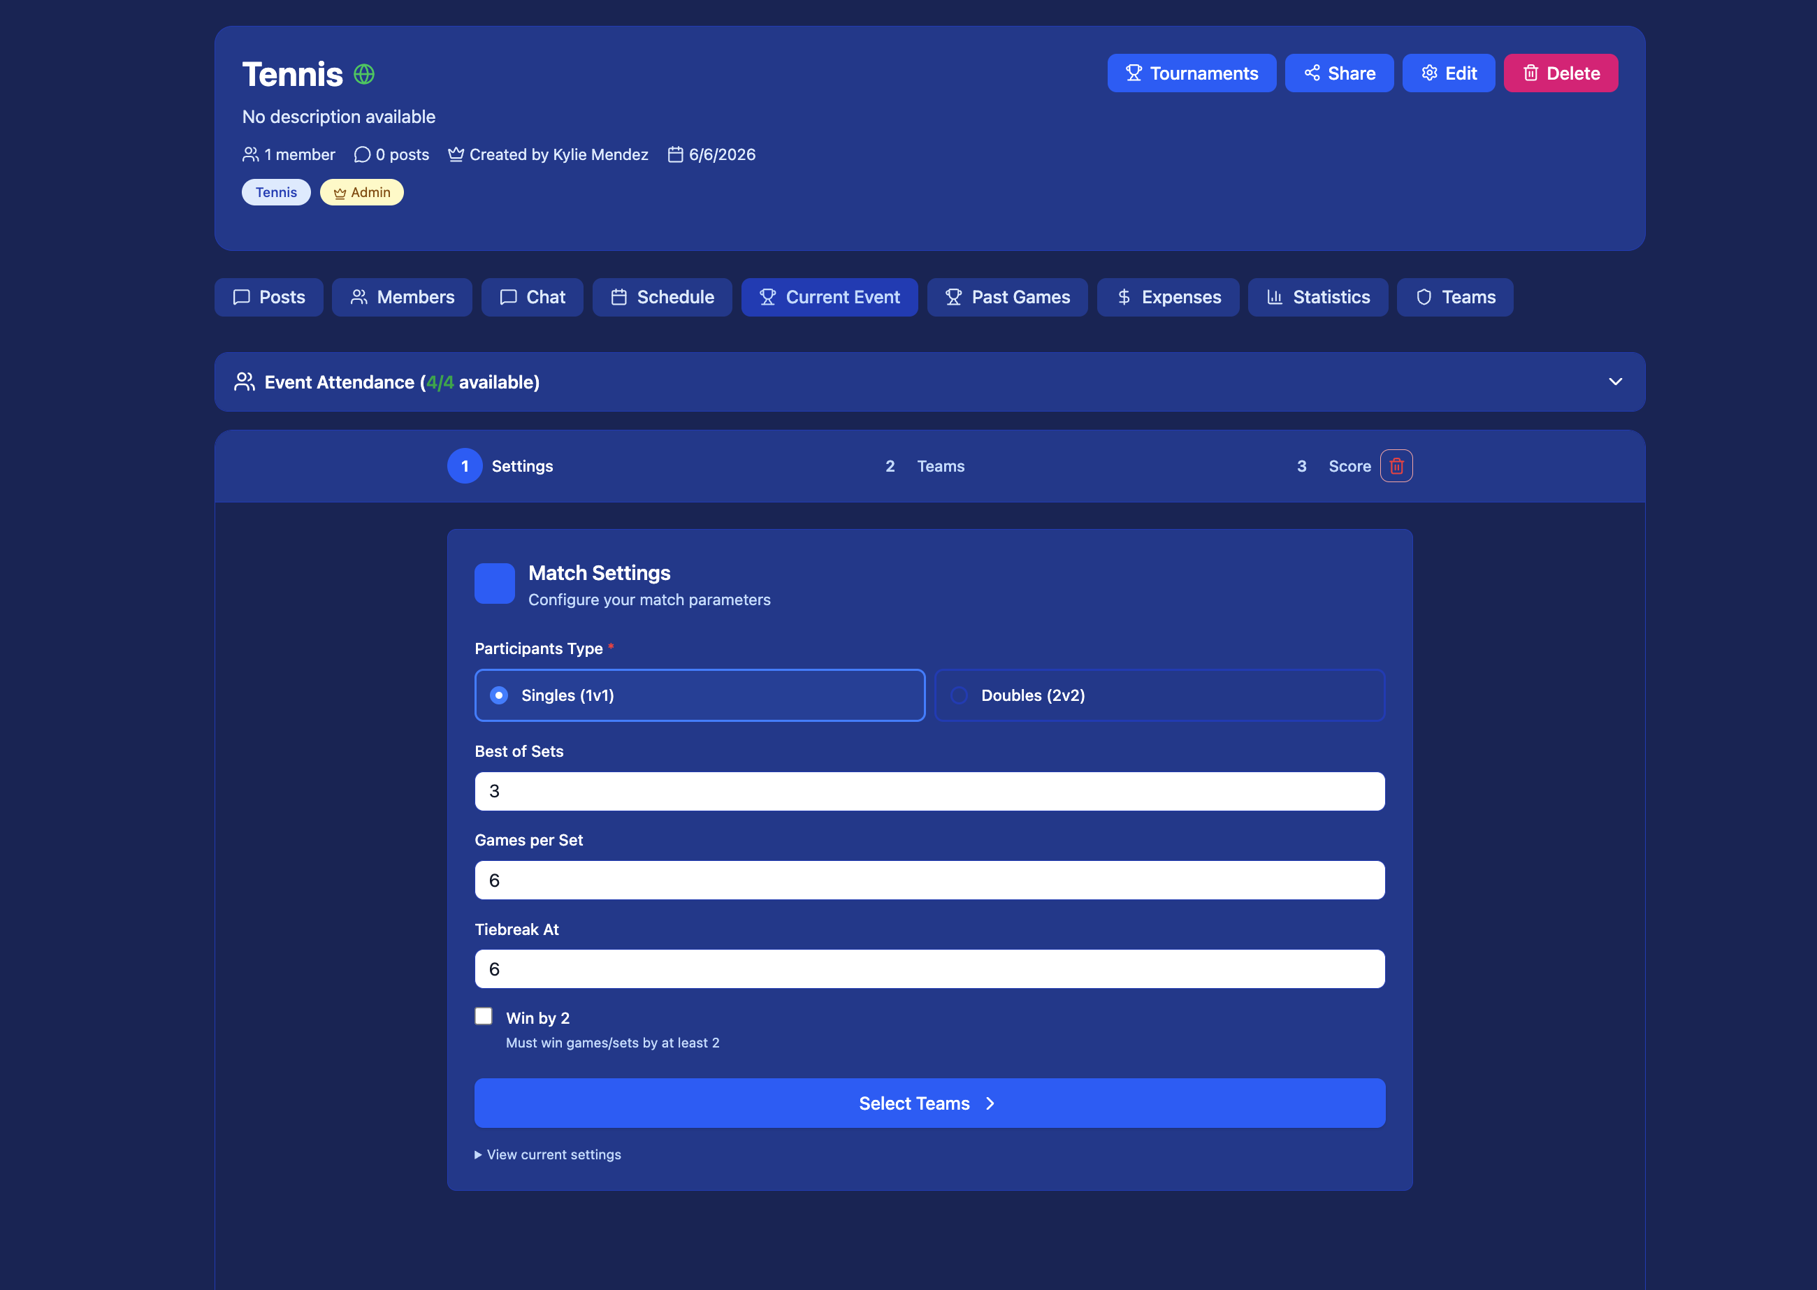Select Doubles (2v2) radio option
1817x1290 pixels.
[x=1159, y=695]
